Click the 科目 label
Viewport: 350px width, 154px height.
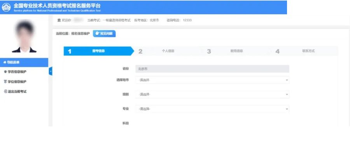pos(126,123)
